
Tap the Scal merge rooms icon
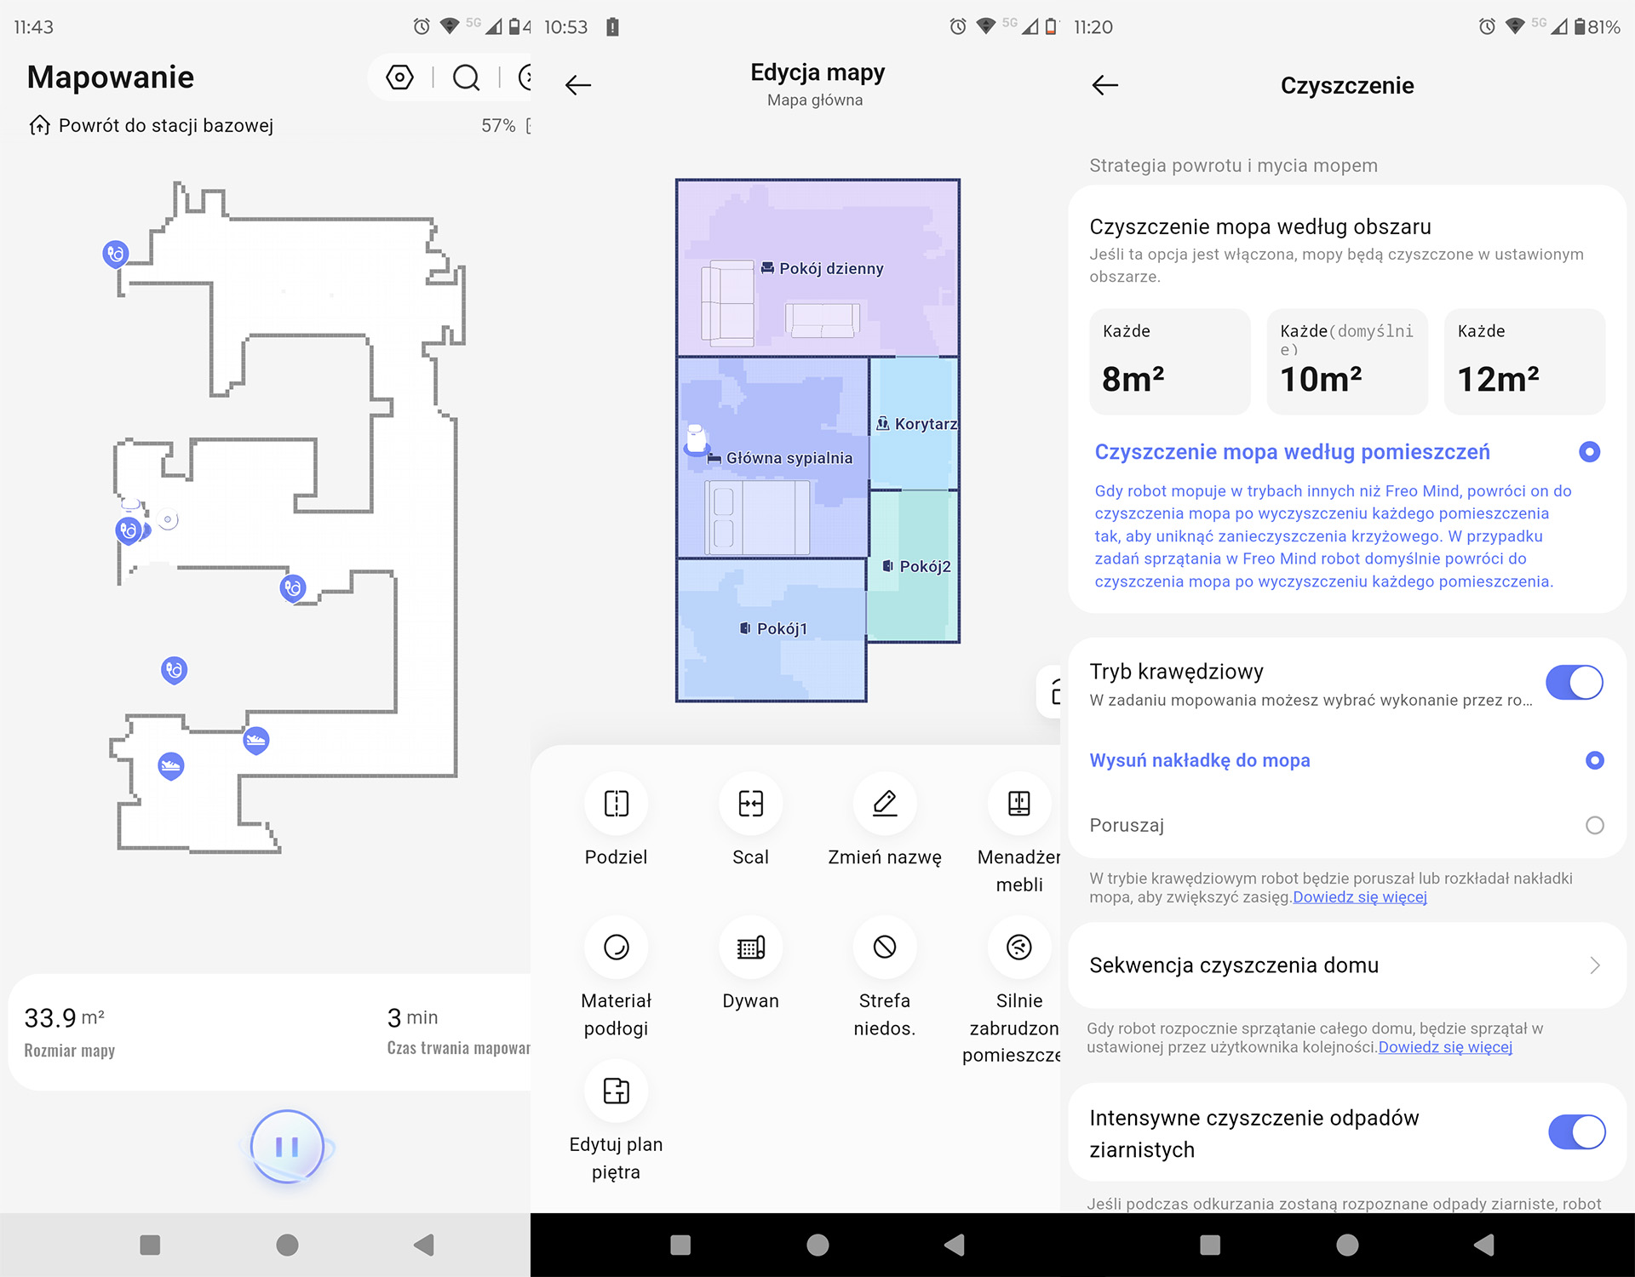[x=750, y=804]
